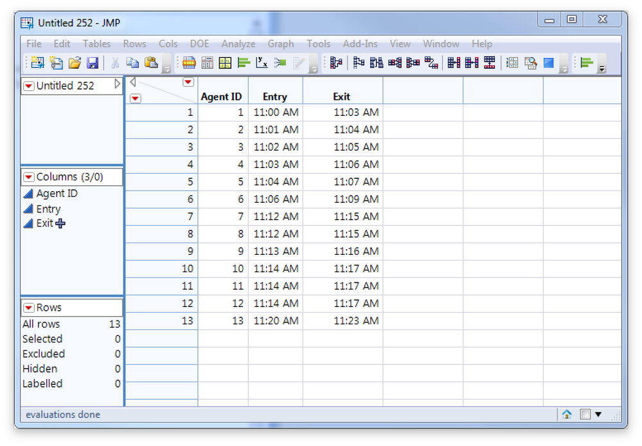Open the DOE menu
The image size is (642, 446).
[199, 44]
